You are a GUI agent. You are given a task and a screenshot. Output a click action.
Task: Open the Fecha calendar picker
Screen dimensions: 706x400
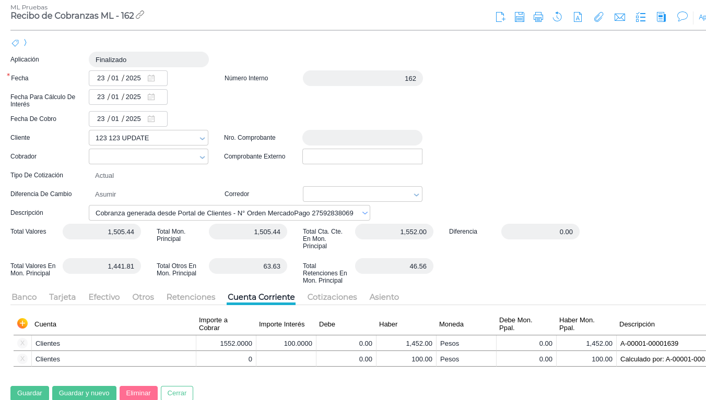[x=151, y=78]
